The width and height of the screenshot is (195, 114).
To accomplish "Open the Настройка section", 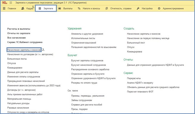I will [x=147, y=8].
